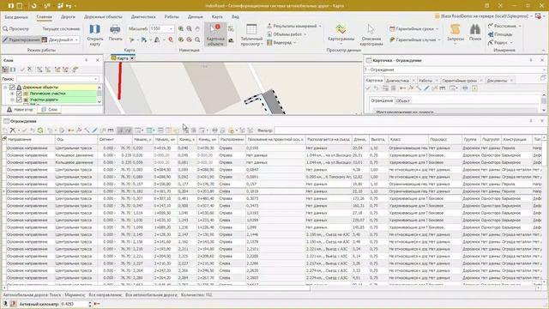Open the Масштаб scale dropdown
This screenshot has height=309, width=549.
point(172,28)
